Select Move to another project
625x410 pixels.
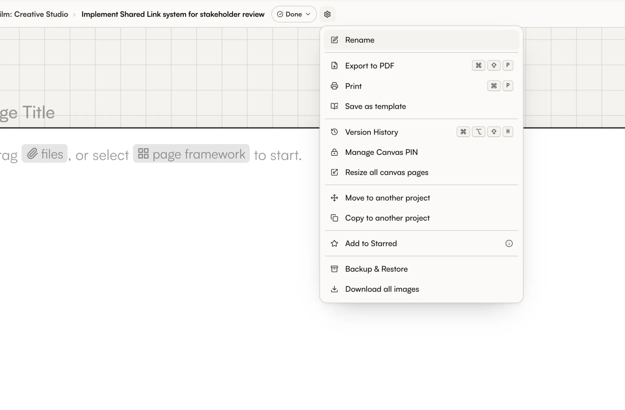click(x=421, y=198)
